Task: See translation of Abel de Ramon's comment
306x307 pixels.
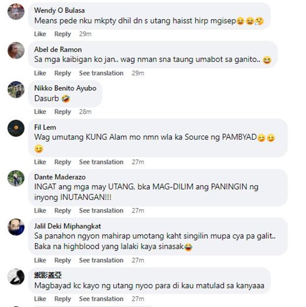Action: point(101,73)
